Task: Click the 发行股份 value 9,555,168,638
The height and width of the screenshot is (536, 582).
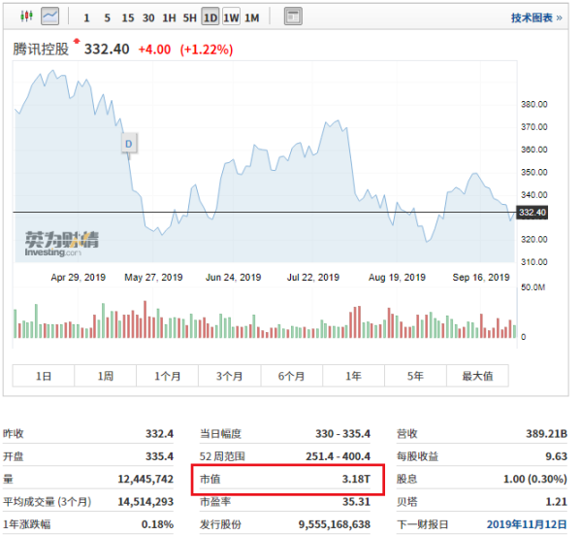Action: click(335, 524)
